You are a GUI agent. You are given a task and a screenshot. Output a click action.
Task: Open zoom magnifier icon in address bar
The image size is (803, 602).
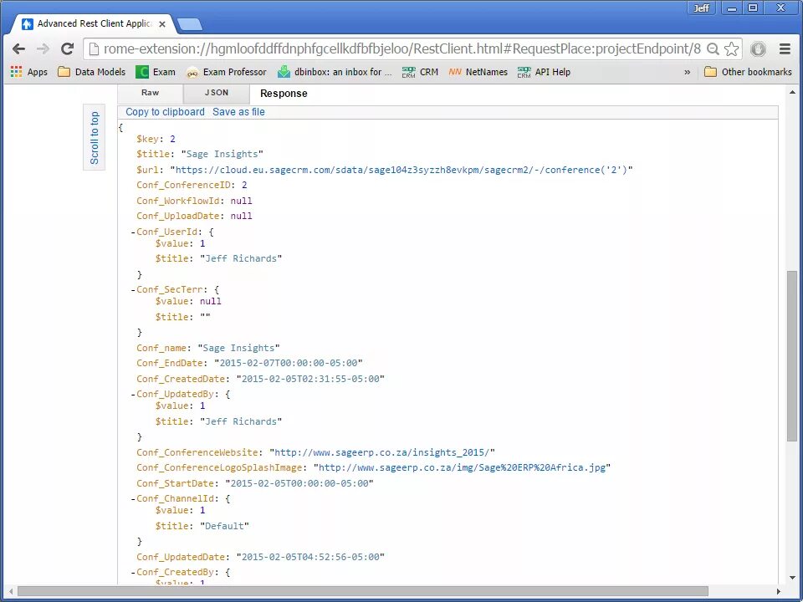tap(713, 49)
